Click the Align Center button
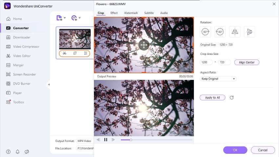 click(x=247, y=62)
